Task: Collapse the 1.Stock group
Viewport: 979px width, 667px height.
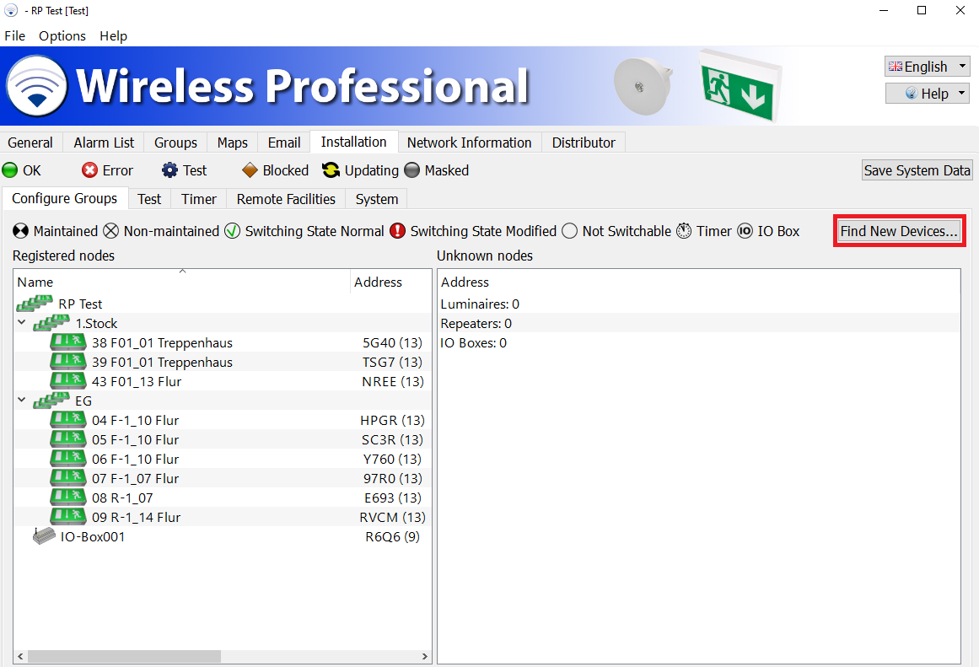Action: [x=22, y=322]
